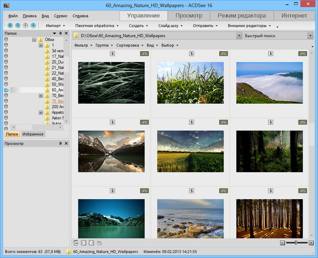Expand the 70_Bes folder tree node

41,96
